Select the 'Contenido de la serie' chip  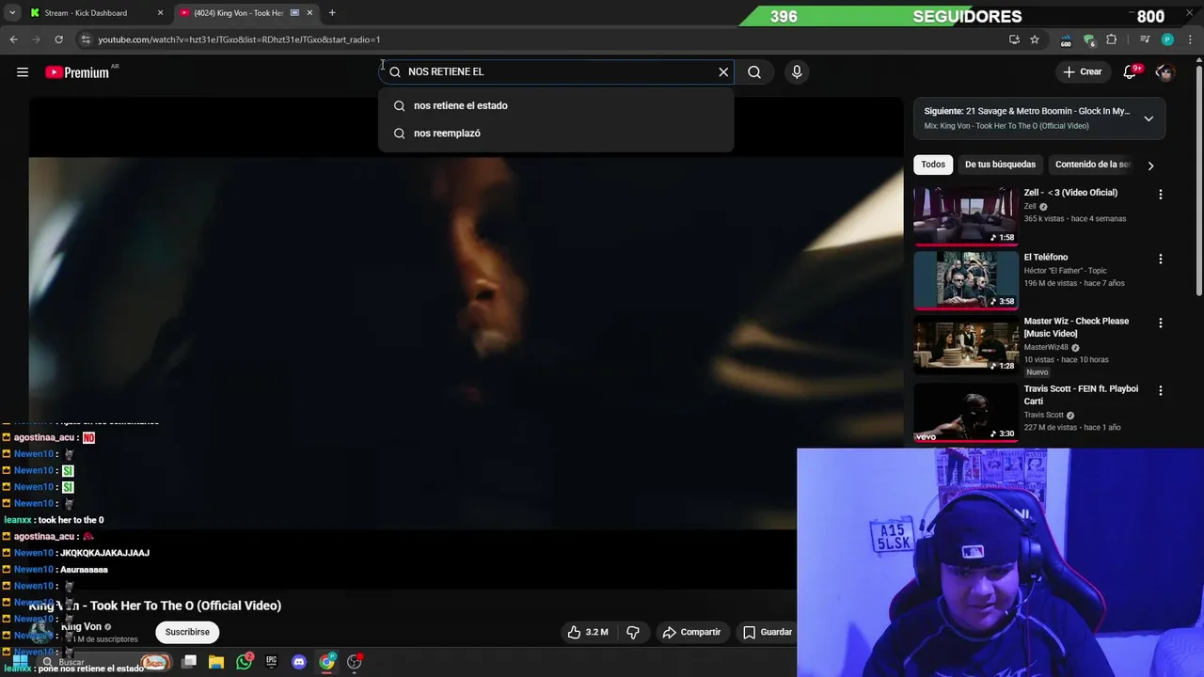click(x=1092, y=165)
